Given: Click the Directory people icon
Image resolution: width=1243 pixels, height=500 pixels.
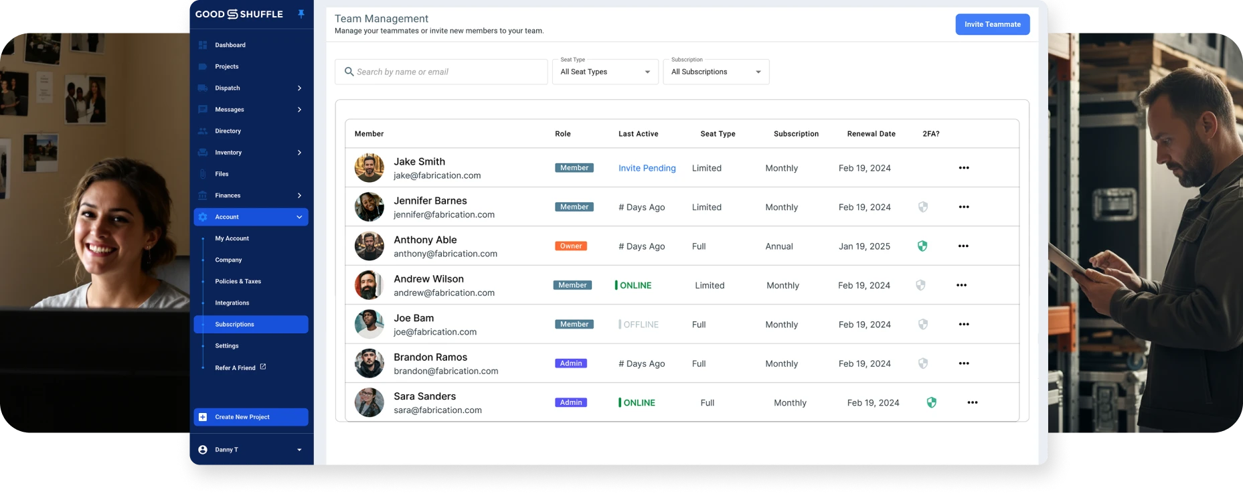Looking at the screenshot, I should [203, 131].
